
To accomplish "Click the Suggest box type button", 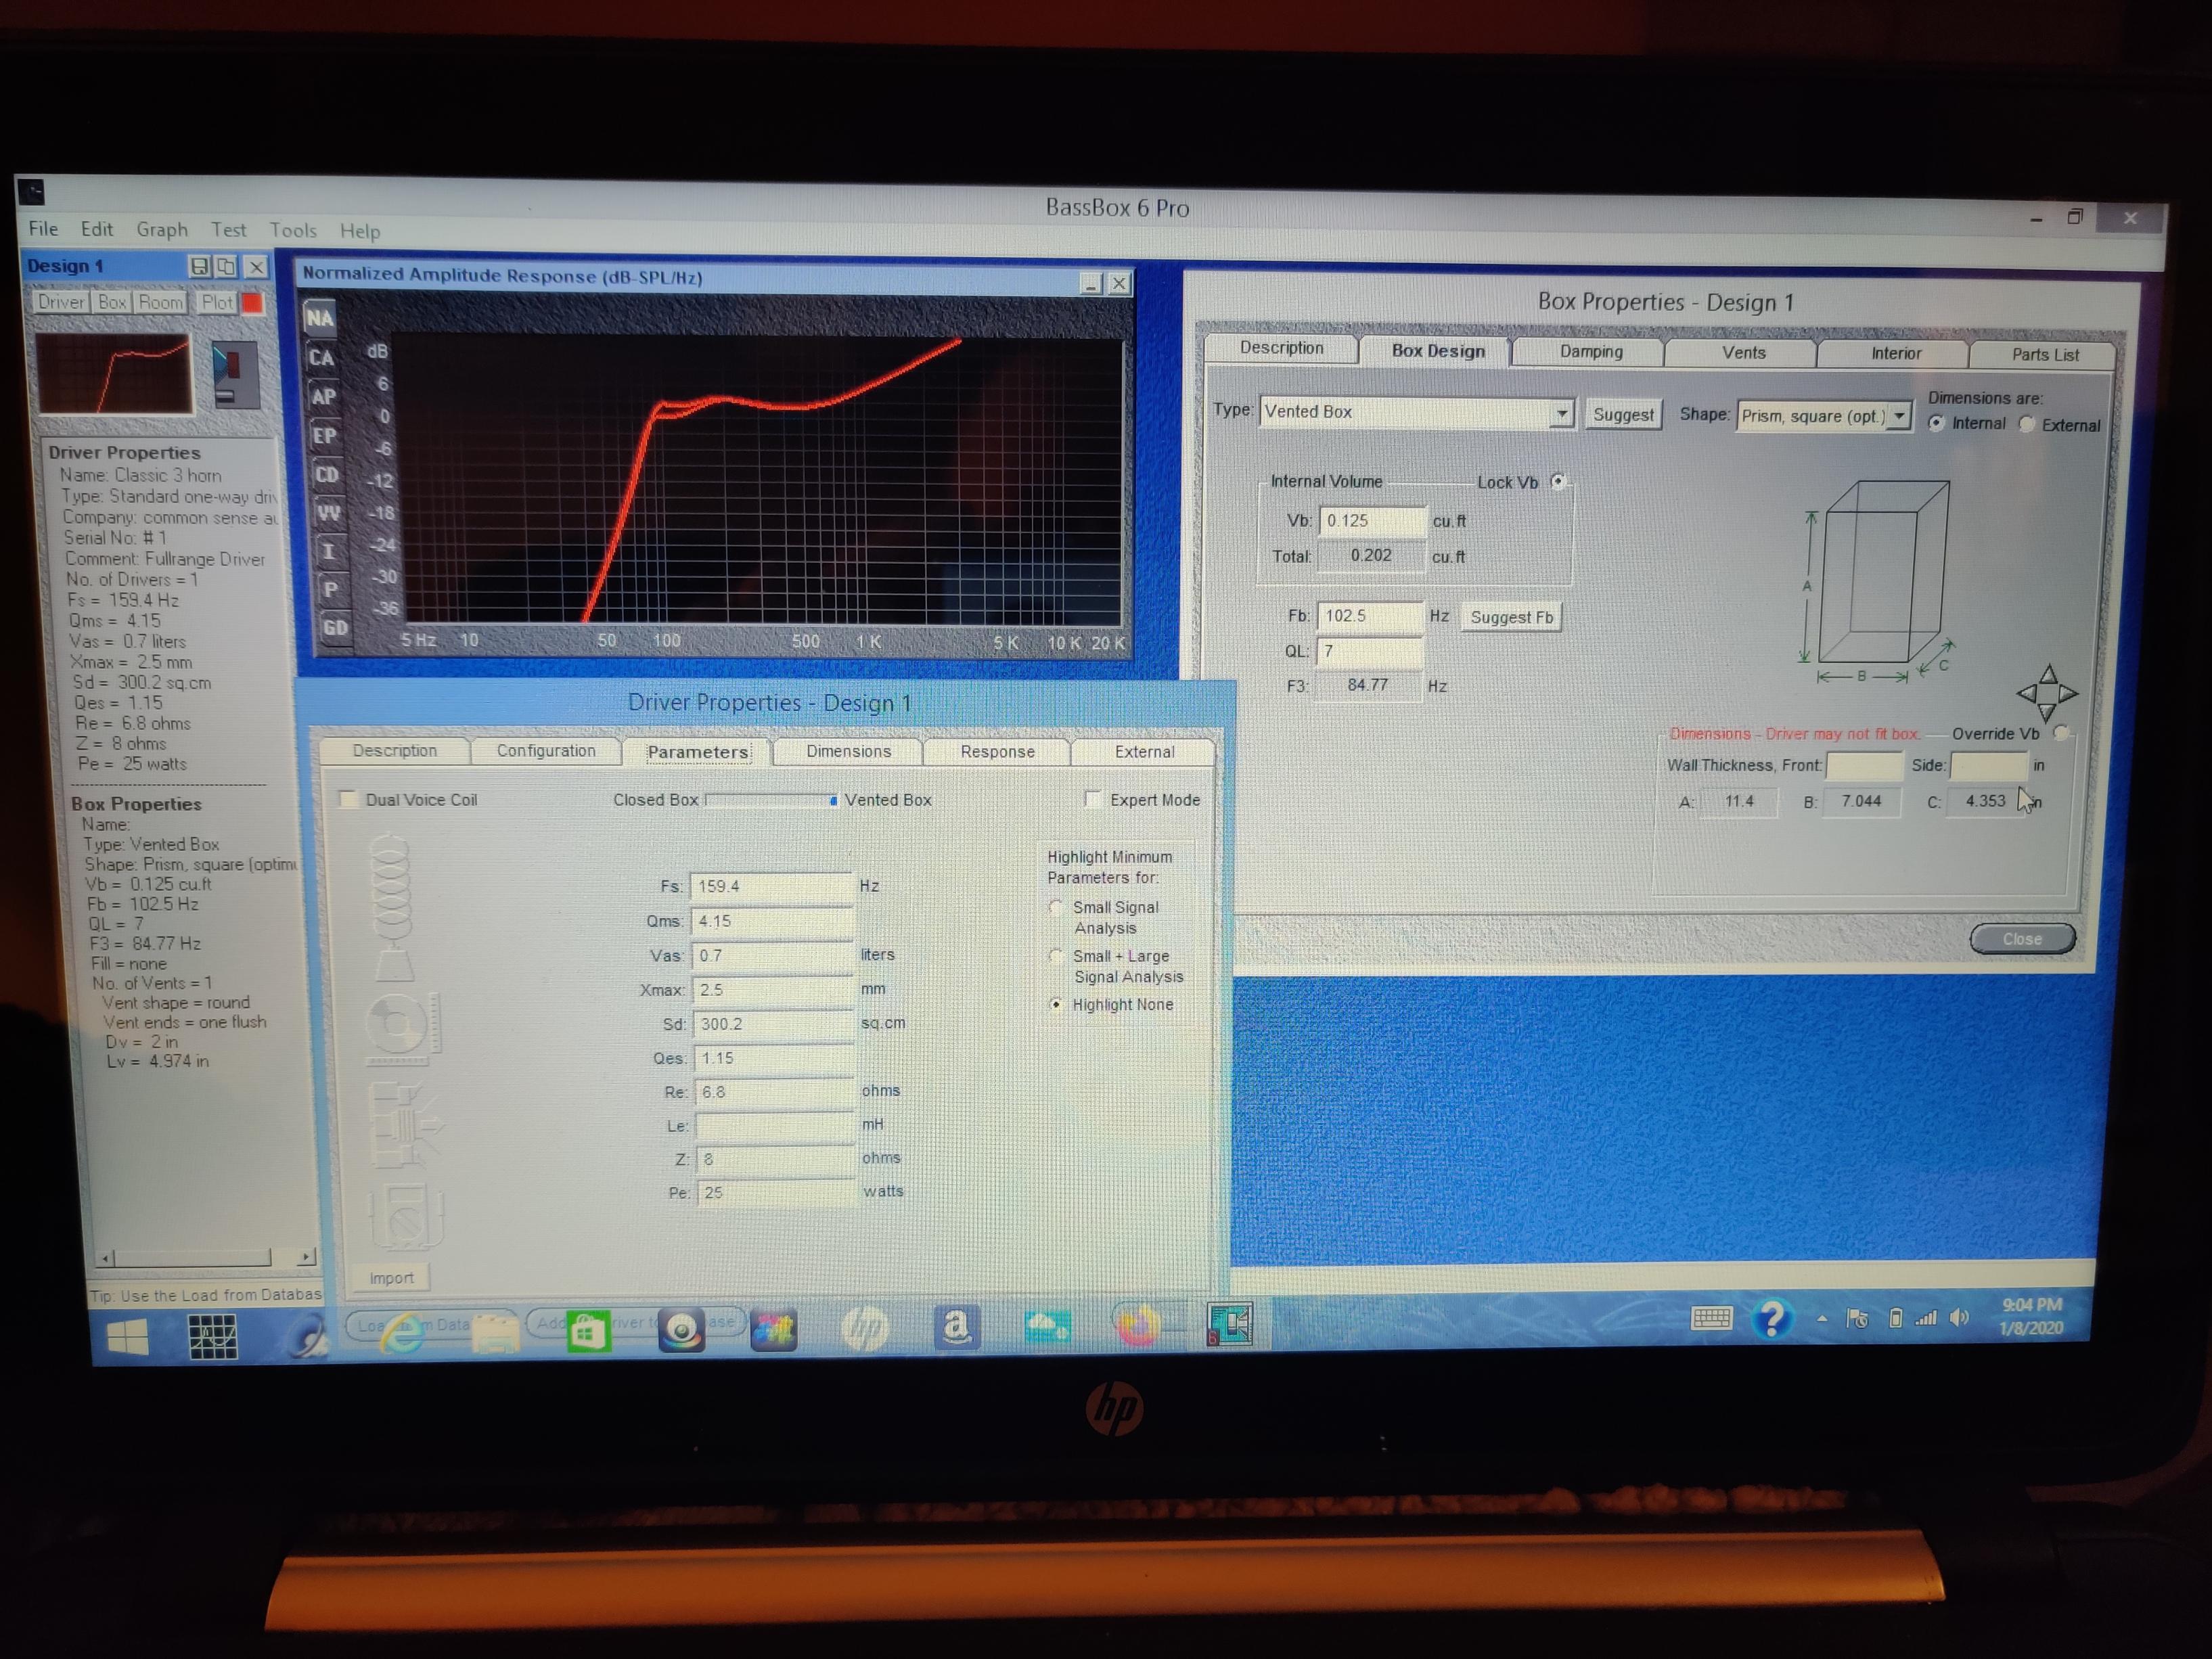I will [x=1623, y=414].
